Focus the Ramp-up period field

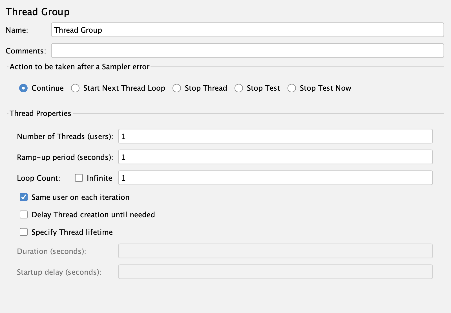[x=275, y=157]
